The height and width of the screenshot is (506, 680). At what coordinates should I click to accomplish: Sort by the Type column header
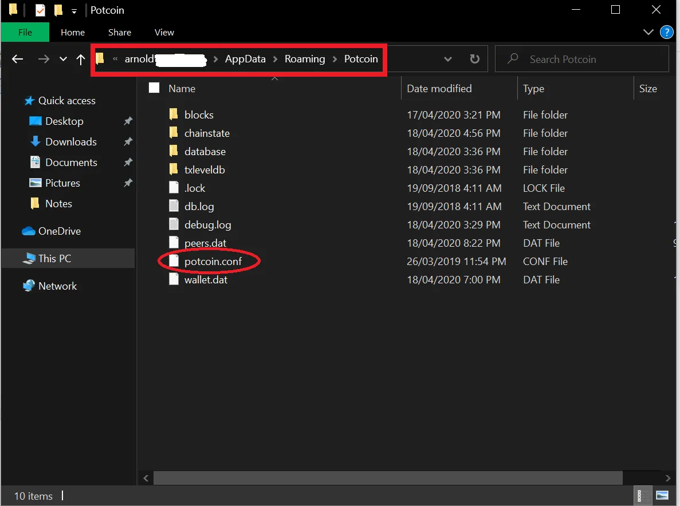(x=533, y=89)
